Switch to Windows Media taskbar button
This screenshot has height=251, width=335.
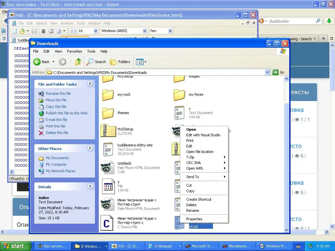[x=274, y=246]
